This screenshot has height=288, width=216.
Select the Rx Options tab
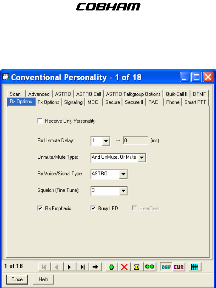tap(21, 102)
